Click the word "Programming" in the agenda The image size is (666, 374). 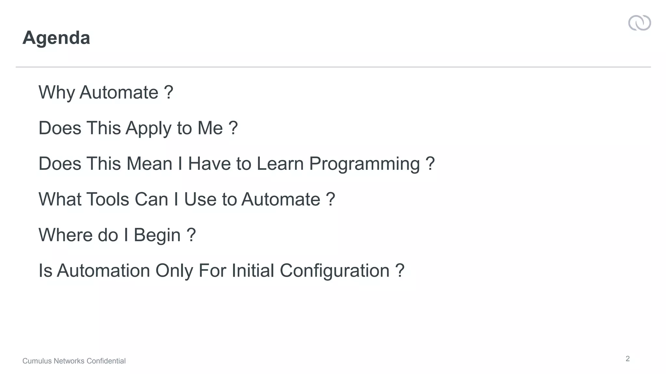(364, 164)
